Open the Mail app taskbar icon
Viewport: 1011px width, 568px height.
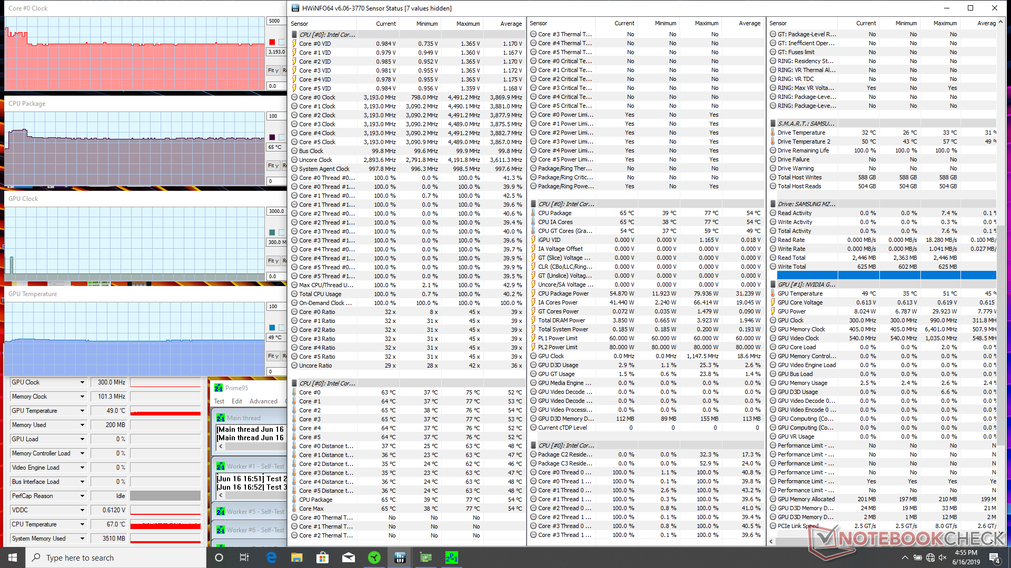pyautogui.click(x=349, y=557)
